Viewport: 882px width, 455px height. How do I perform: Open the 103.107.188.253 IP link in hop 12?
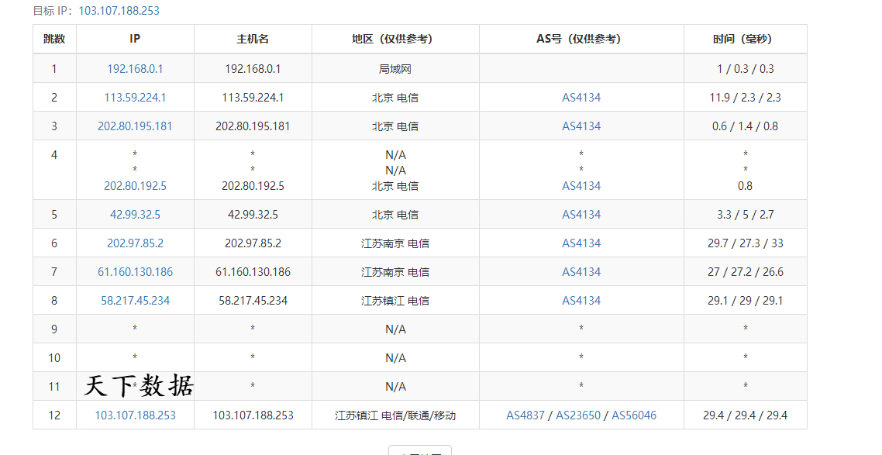(135, 415)
